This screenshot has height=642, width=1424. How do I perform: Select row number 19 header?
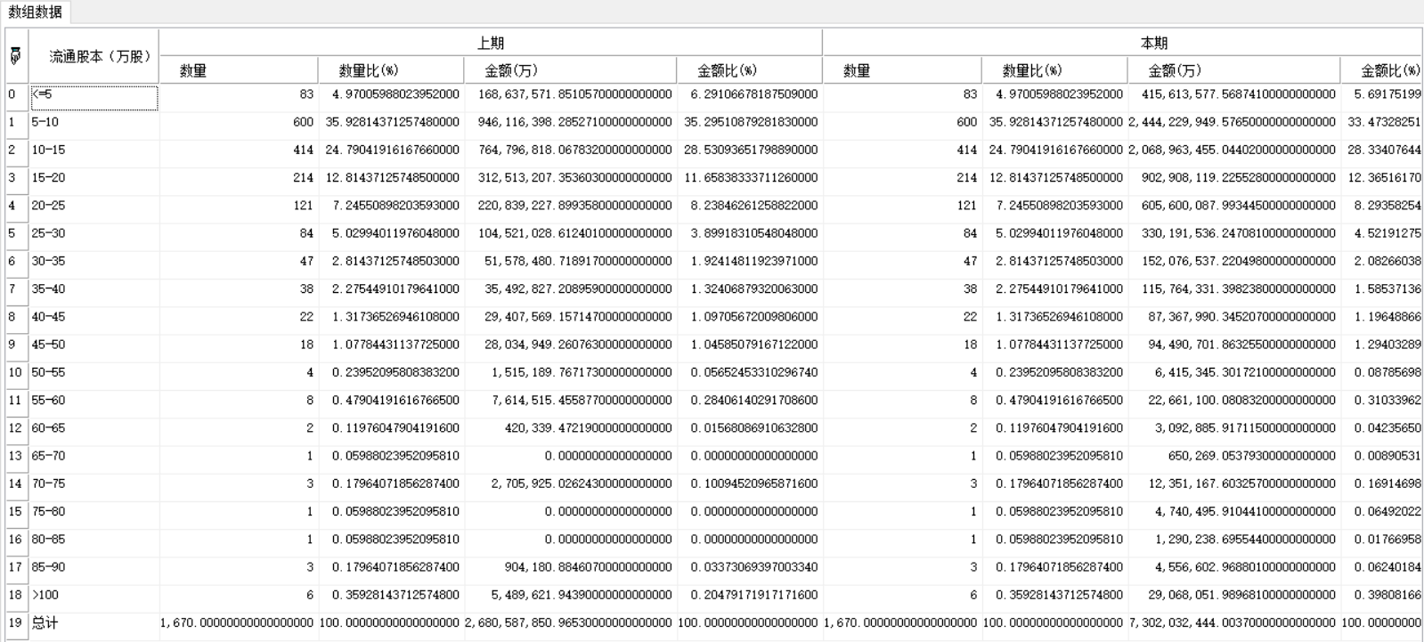pyautogui.click(x=15, y=622)
